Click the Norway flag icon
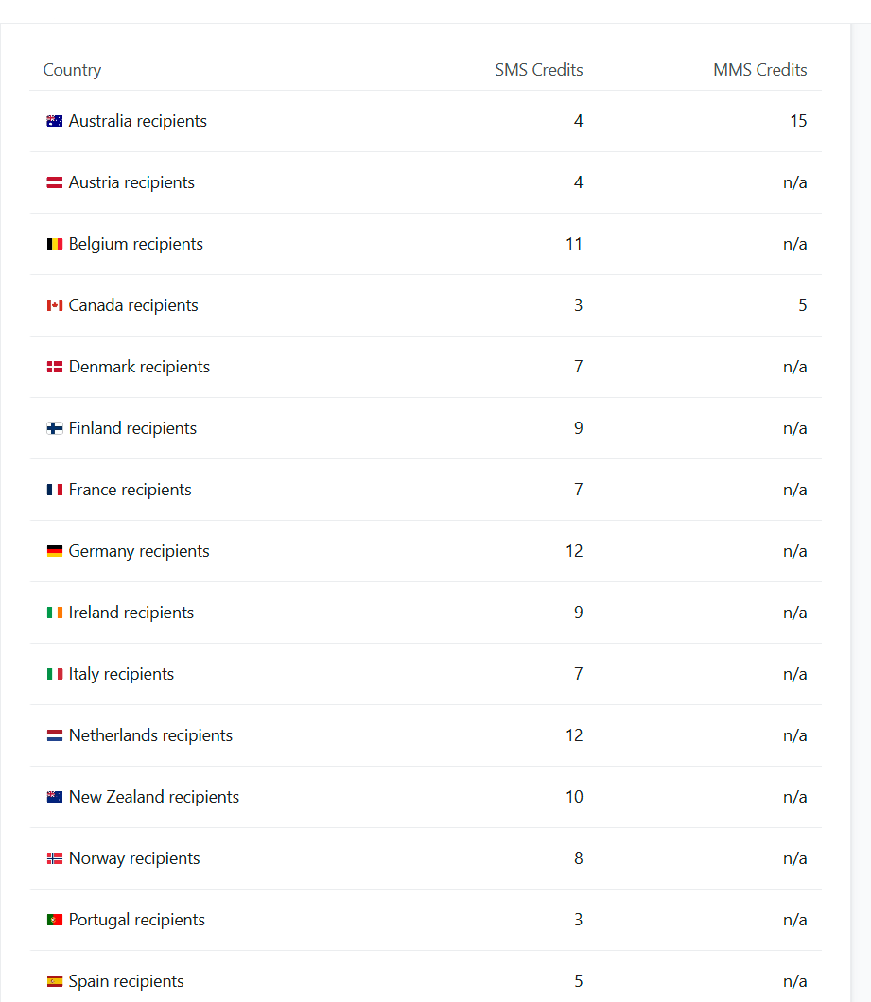The image size is (871, 1002). click(x=54, y=857)
